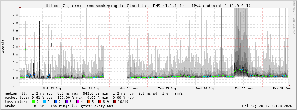297x110 pixels.
Task: Click the red 6-9 loss swatch
Action: tap(99, 102)
